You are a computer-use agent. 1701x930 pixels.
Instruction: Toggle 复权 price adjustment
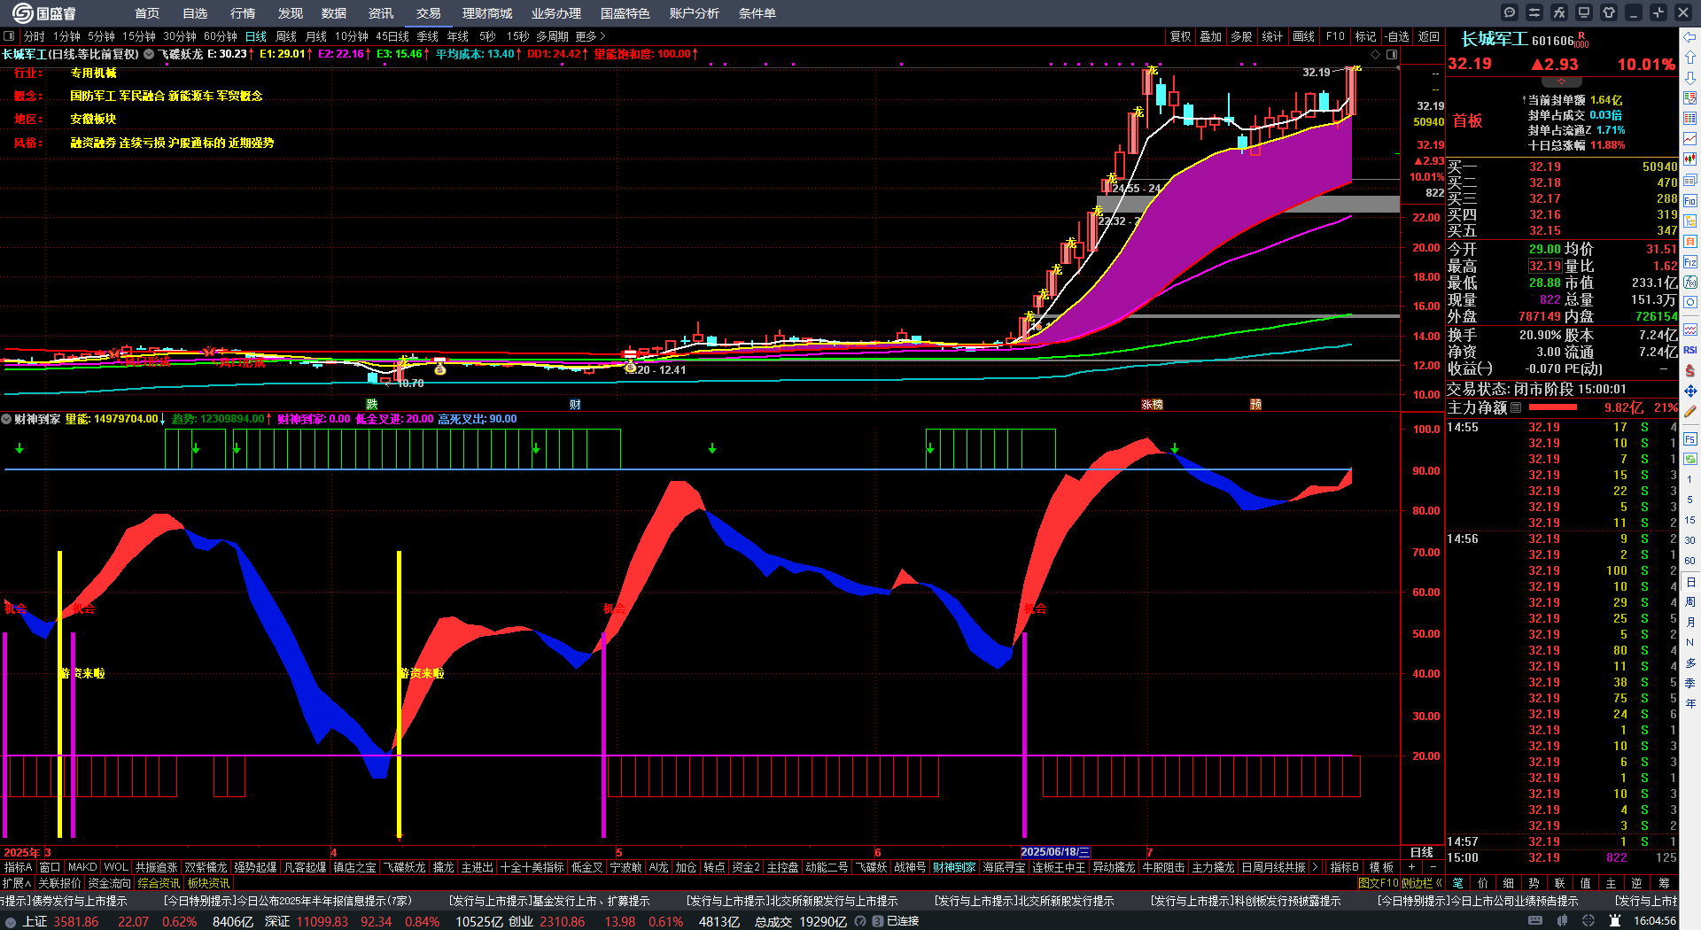(1180, 36)
